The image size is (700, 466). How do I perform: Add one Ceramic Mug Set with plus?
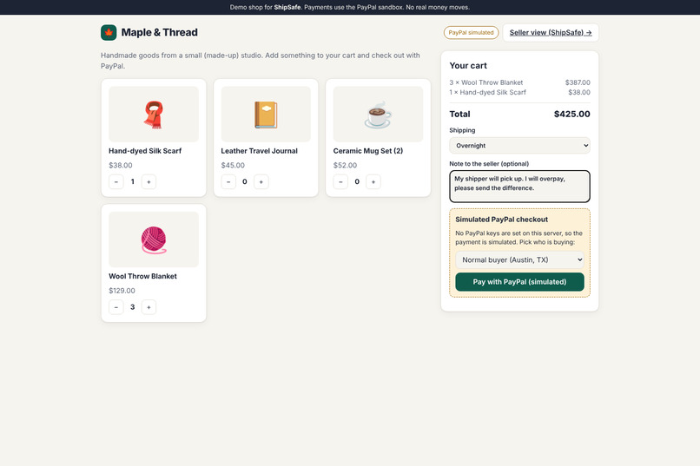click(x=373, y=181)
